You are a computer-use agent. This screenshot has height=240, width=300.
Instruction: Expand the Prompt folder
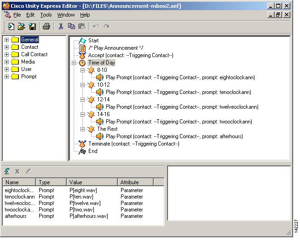pos(7,76)
